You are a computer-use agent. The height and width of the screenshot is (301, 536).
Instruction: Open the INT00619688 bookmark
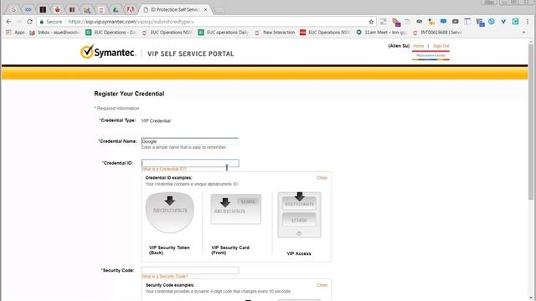point(437,33)
